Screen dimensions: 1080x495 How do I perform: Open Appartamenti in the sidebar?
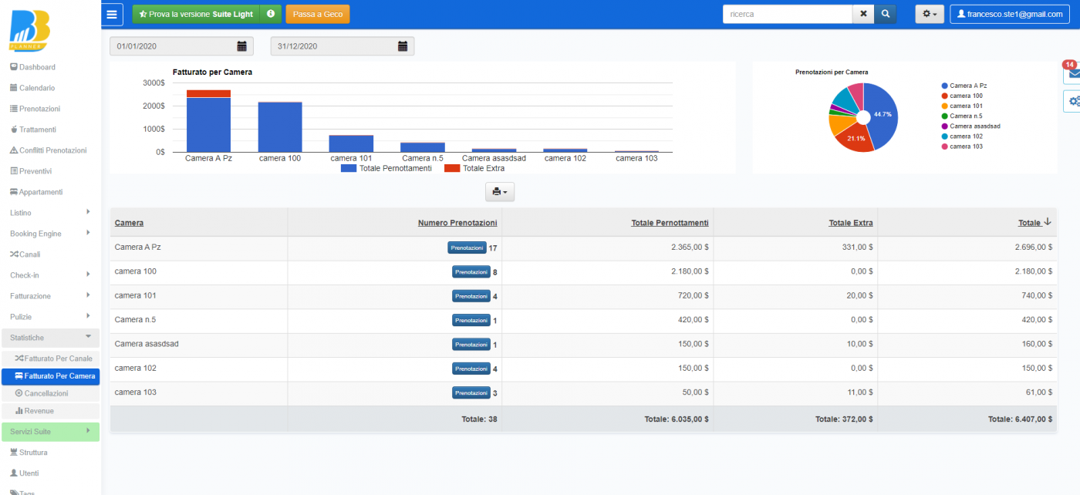36,192
